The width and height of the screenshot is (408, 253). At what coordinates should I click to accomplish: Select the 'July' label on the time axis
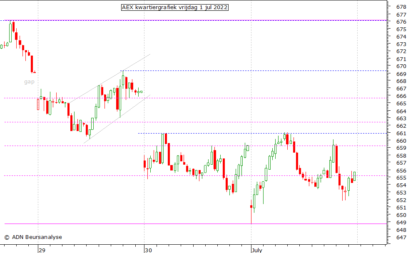point(257,250)
